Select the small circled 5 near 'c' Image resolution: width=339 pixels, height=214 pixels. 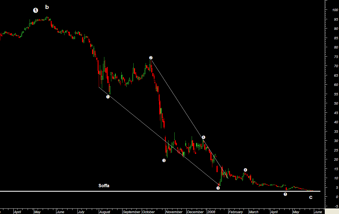[285, 194]
